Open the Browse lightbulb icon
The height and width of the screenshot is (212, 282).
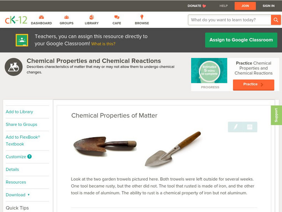click(142, 17)
